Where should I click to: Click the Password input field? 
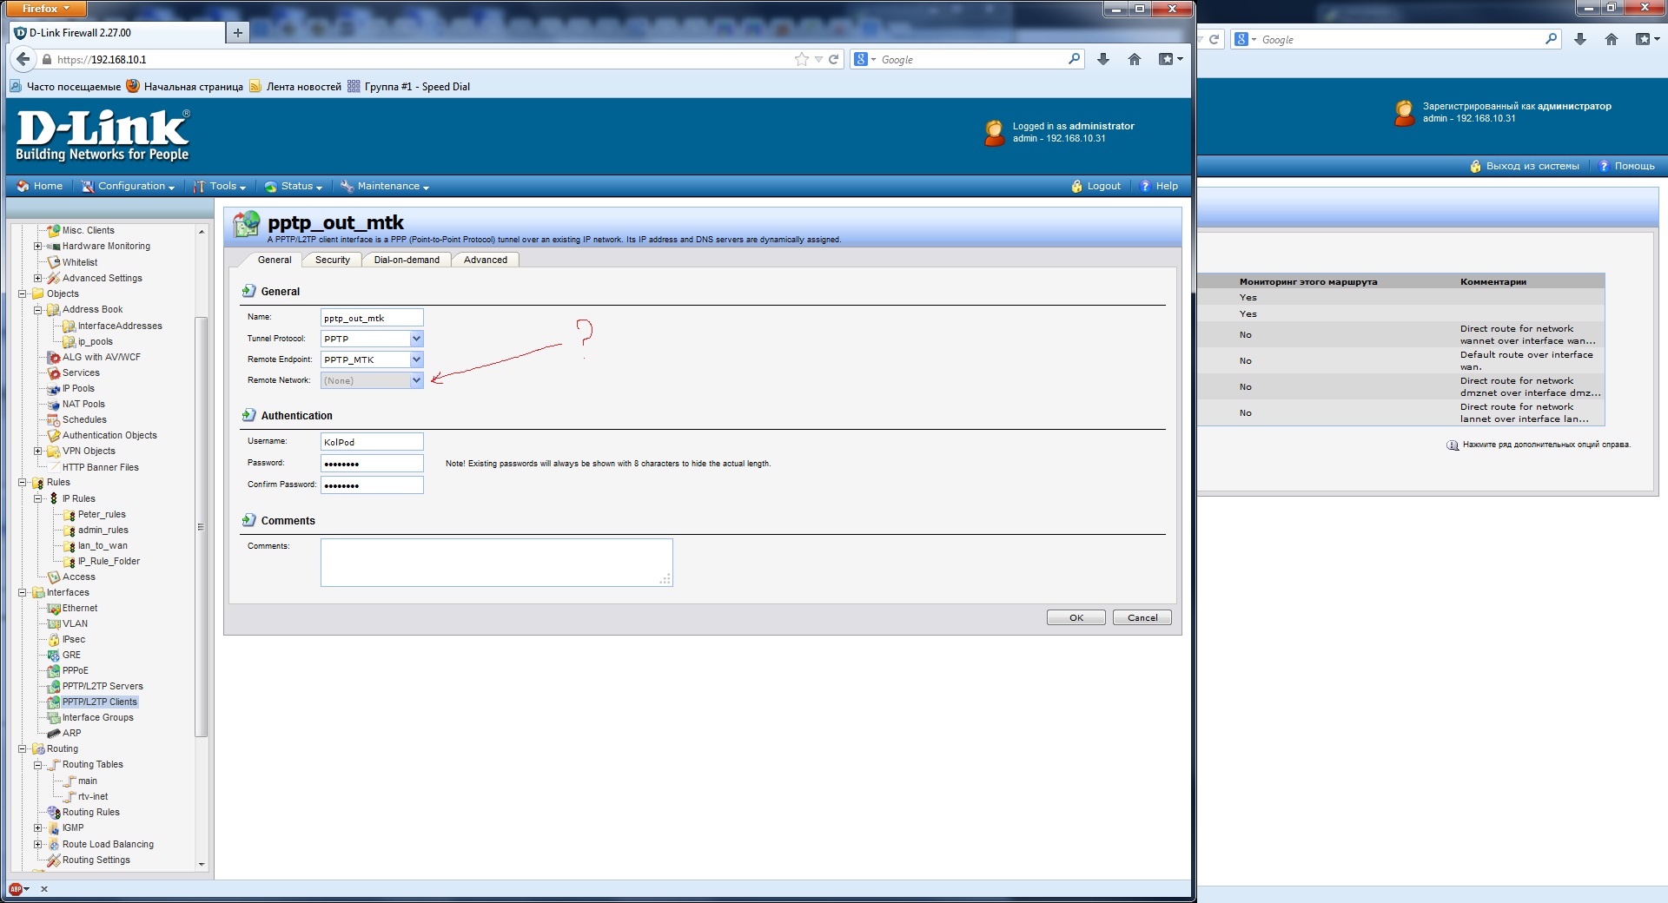[x=372, y=464]
